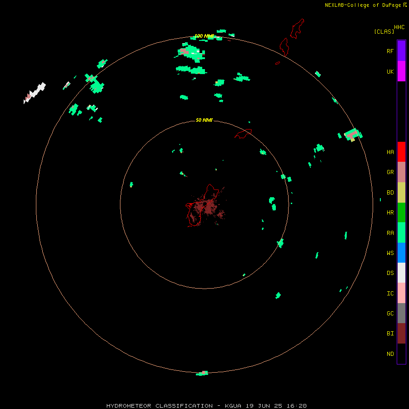Click the IC light pink color swatch
The width and height of the screenshot is (409, 409).
coord(401,293)
